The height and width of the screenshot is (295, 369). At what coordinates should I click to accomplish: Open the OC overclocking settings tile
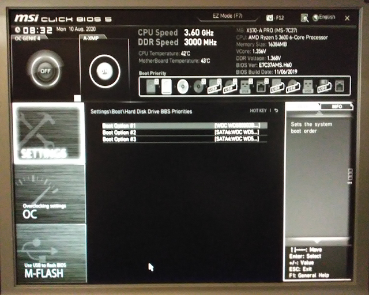tap(50, 194)
